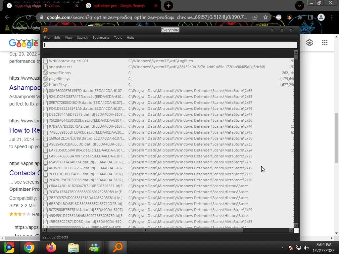Select the 7C07A133447B00E85B3018012E2889B9 file row
This screenshot has height=254, width=339.
(x=168, y=192)
